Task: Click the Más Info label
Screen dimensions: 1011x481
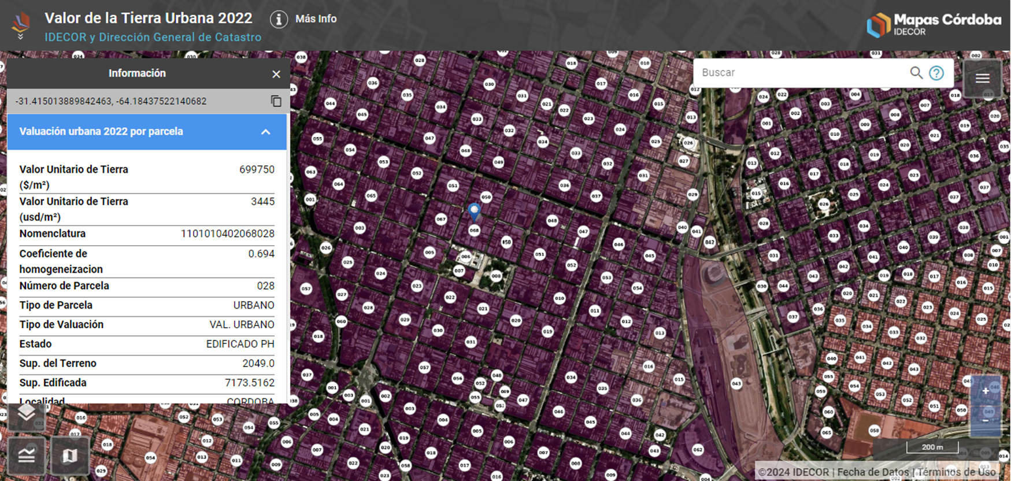Action: click(316, 19)
